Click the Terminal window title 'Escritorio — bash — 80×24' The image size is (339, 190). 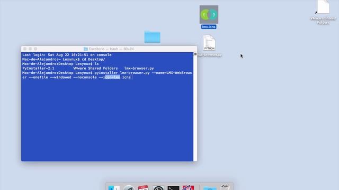pos(111,49)
